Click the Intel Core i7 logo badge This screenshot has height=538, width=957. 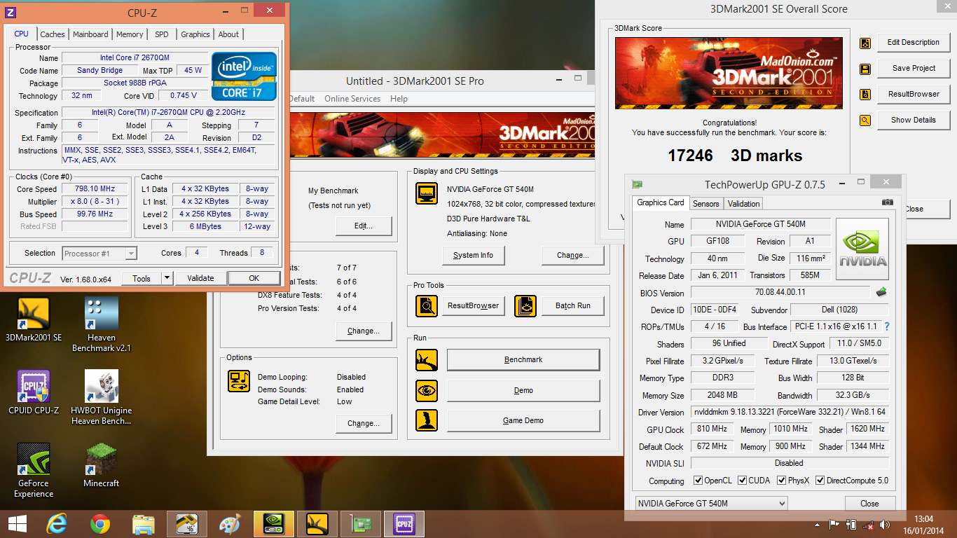pos(245,76)
